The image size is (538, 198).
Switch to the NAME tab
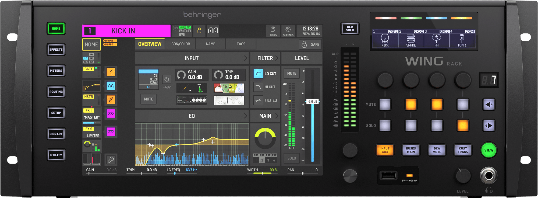pos(211,44)
